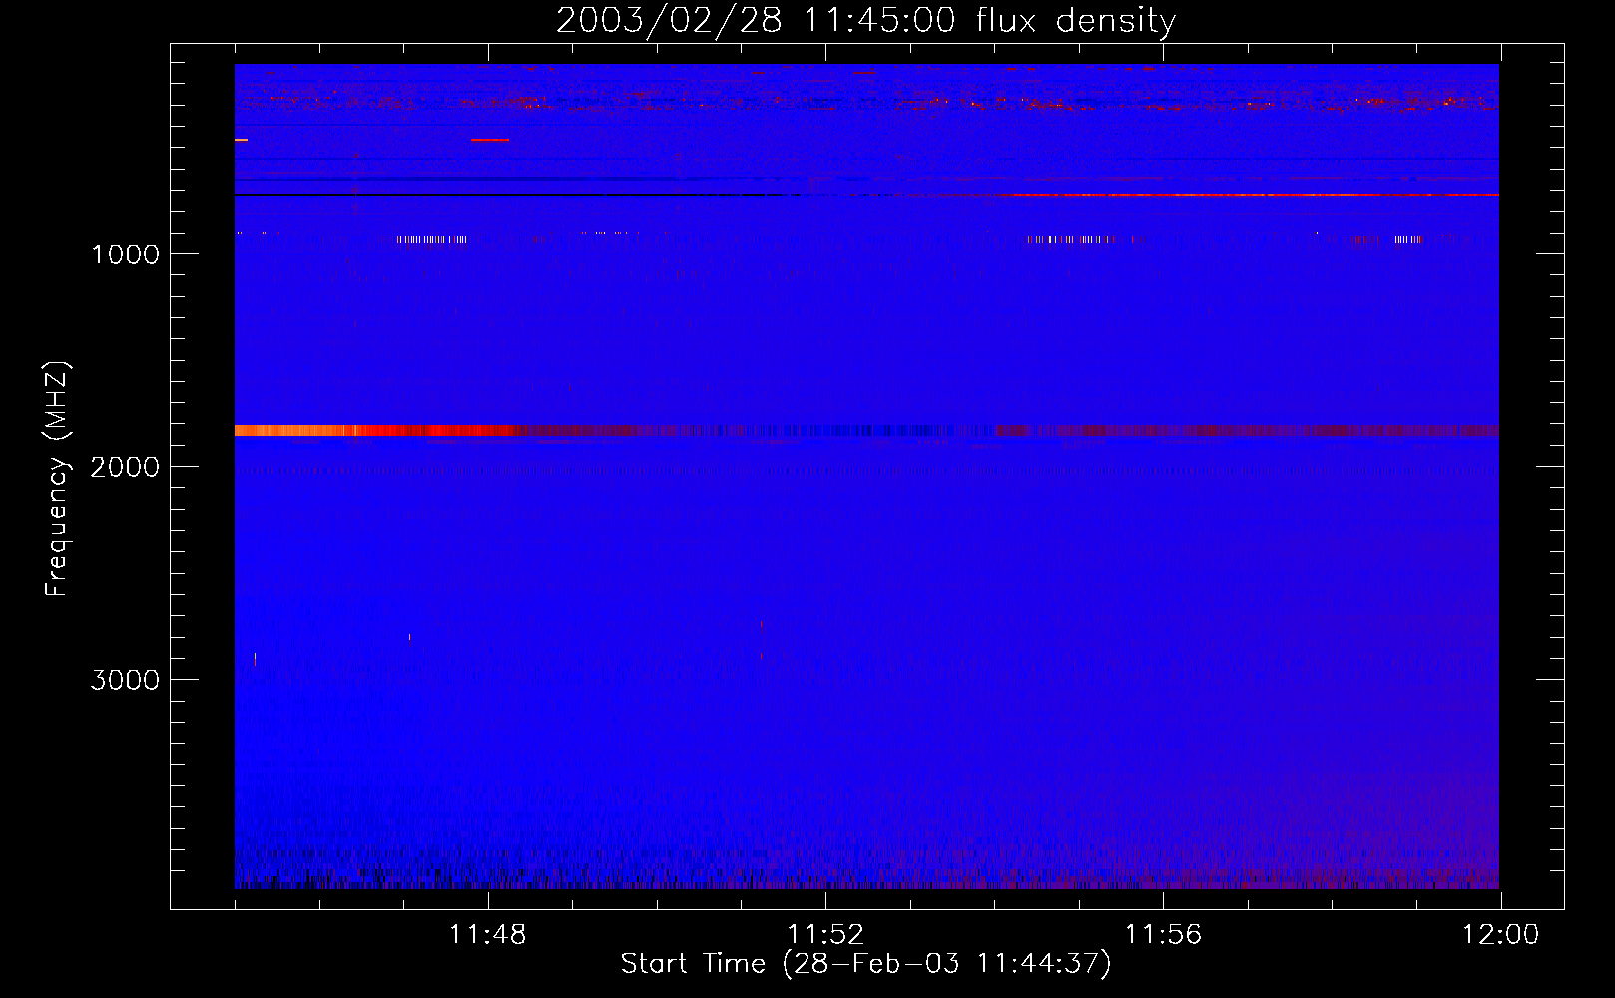
Task: Select the 'Start Time (28-Feb-03 11:44:37)' label
Action: pyautogui.click(x=865, y=964)
